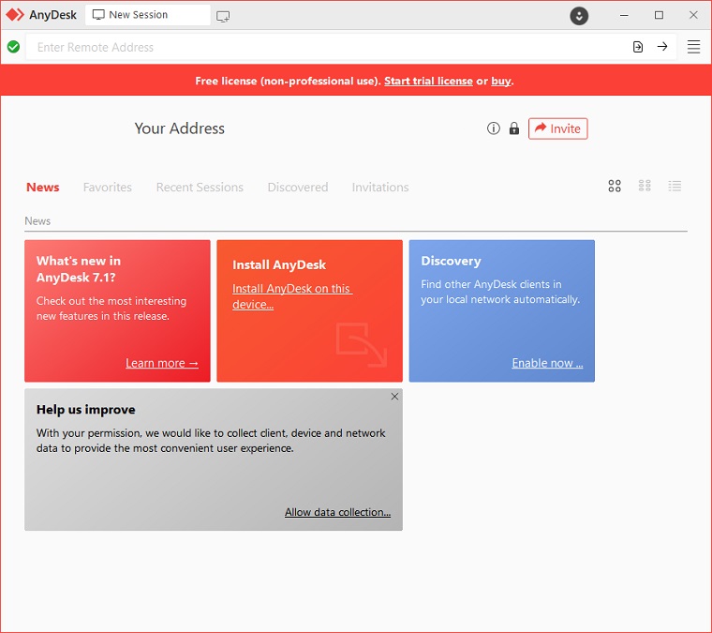This screenshot has width=712, height=633.
Task: Click the Your Address label
Action: tap(179, 128)
